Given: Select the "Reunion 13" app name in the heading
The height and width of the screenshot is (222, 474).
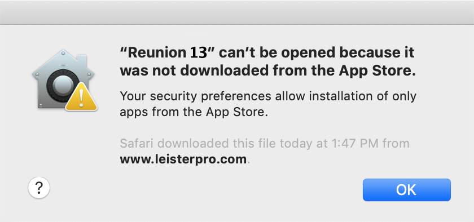Looking at the screenshot, I should [167, 53].
